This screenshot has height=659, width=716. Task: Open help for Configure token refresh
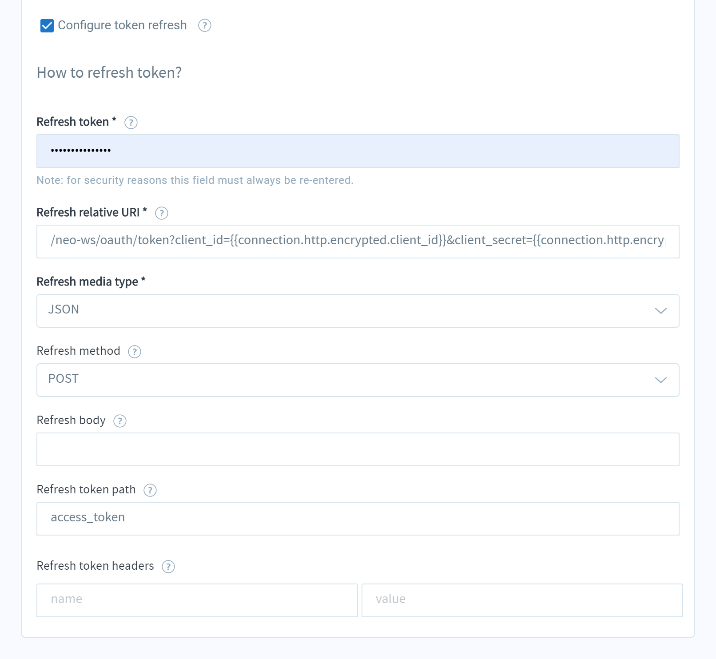(x=204, y=26)
